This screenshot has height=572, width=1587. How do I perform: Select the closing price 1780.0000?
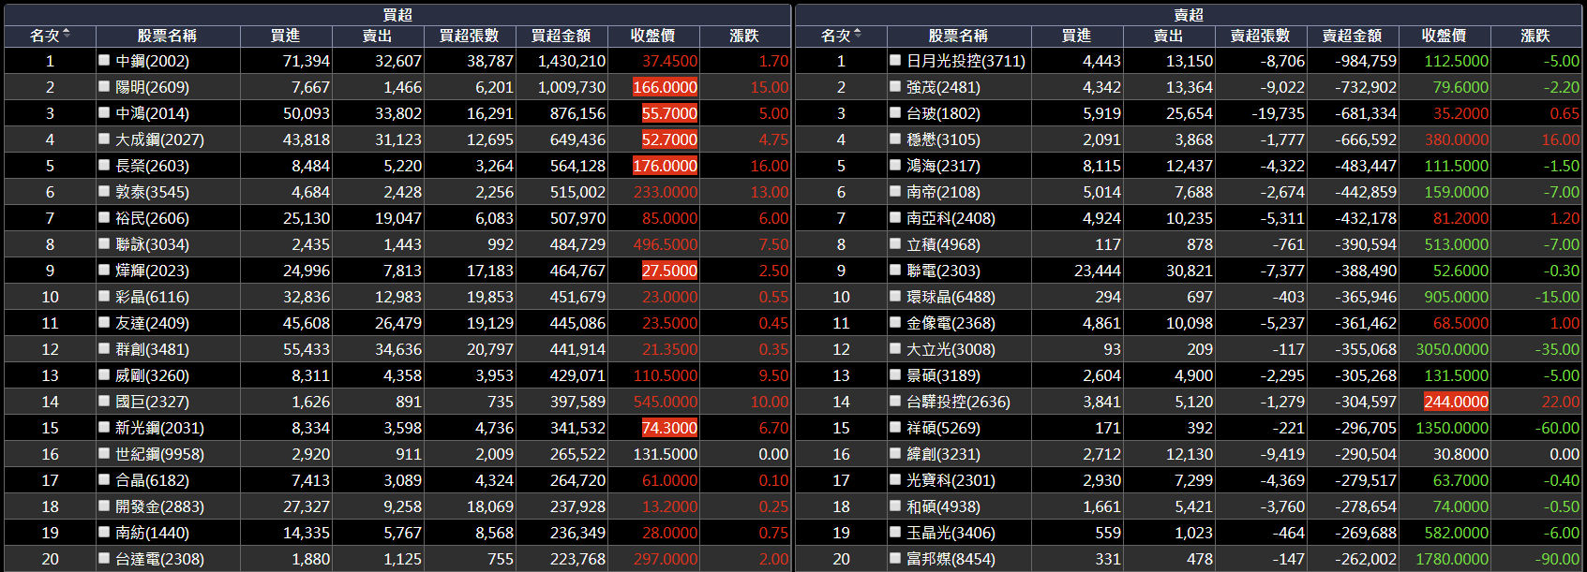1452,559
